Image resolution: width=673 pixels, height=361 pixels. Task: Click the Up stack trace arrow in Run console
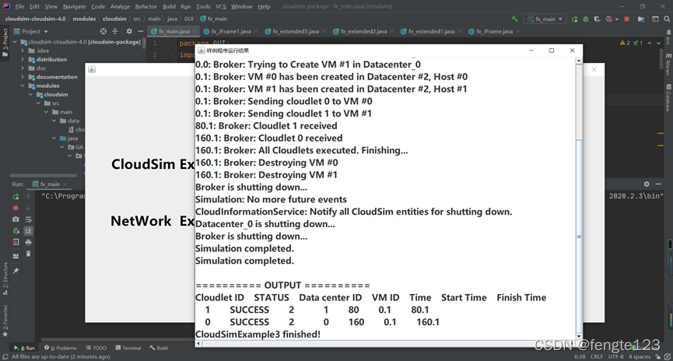[28, 197]
